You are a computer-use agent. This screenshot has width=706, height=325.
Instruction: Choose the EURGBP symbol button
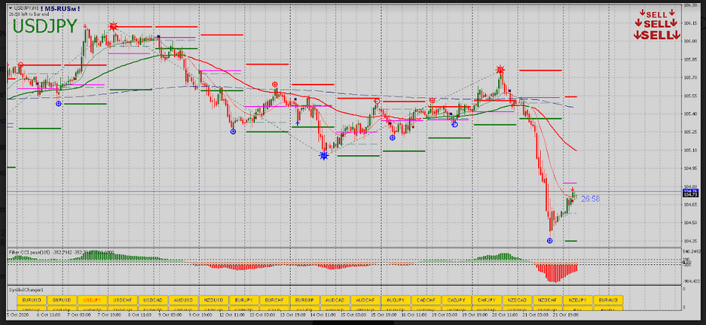click(x=305, y=300)
